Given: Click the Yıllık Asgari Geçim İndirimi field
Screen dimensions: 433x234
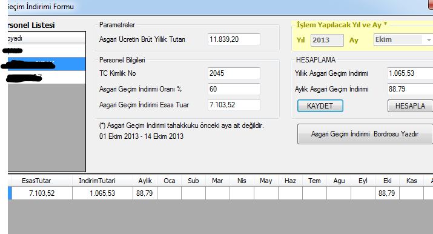Looking at the screenshot, I should 410,73.
